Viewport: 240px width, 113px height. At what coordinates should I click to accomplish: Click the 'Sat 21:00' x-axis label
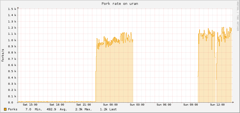[x=83, y=105]
